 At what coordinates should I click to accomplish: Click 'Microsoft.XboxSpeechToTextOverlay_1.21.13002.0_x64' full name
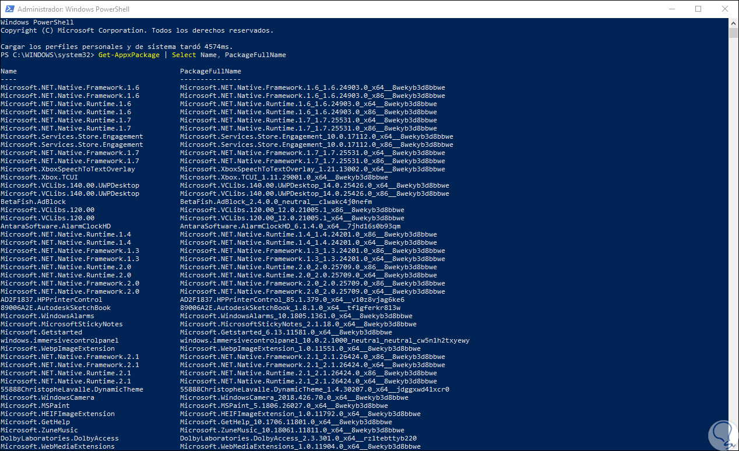click(x=312, y=169)
